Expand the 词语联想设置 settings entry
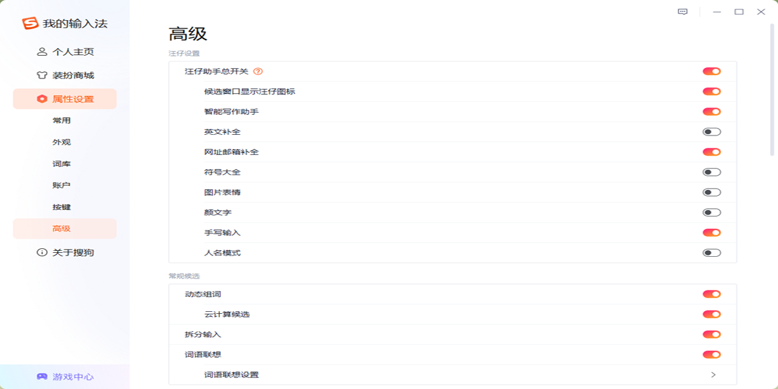Viewport: 778px width, 389px height. 713,374
